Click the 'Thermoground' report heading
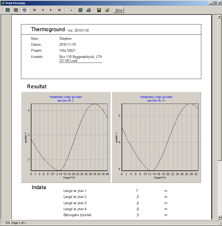222x226 pixels. pyautogui.click(x=48, y=29)
